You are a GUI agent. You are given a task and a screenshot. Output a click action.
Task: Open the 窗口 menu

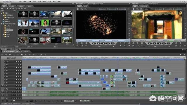point(54,1)
